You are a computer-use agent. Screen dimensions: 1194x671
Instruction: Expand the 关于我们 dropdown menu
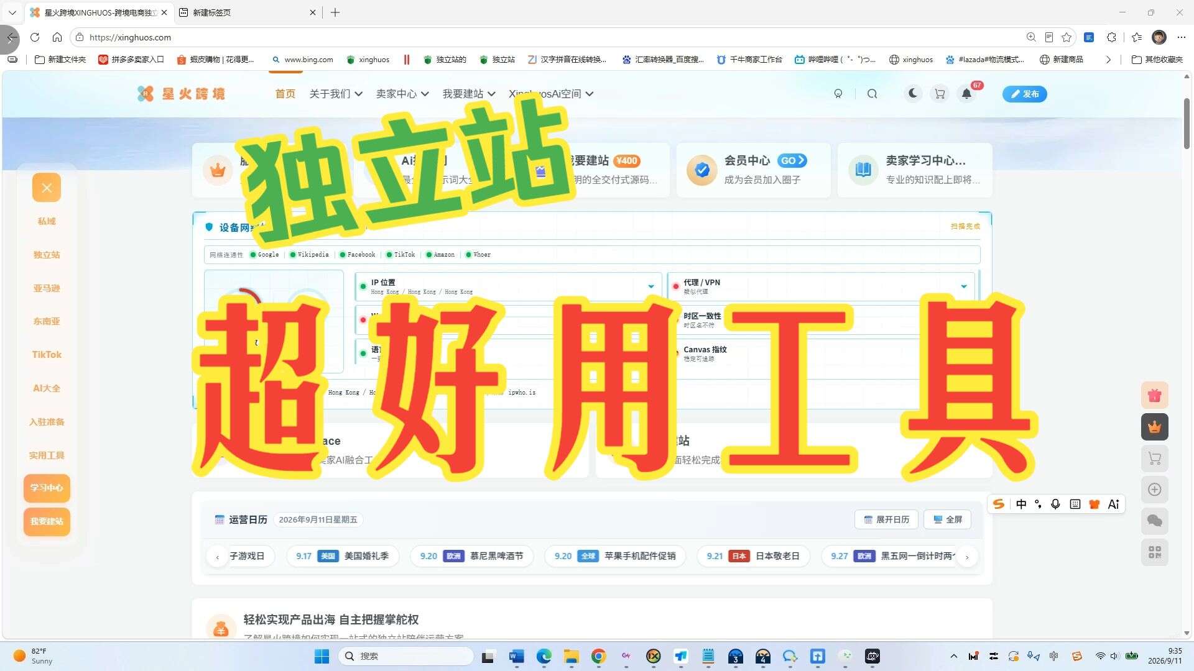coord(336,94)
